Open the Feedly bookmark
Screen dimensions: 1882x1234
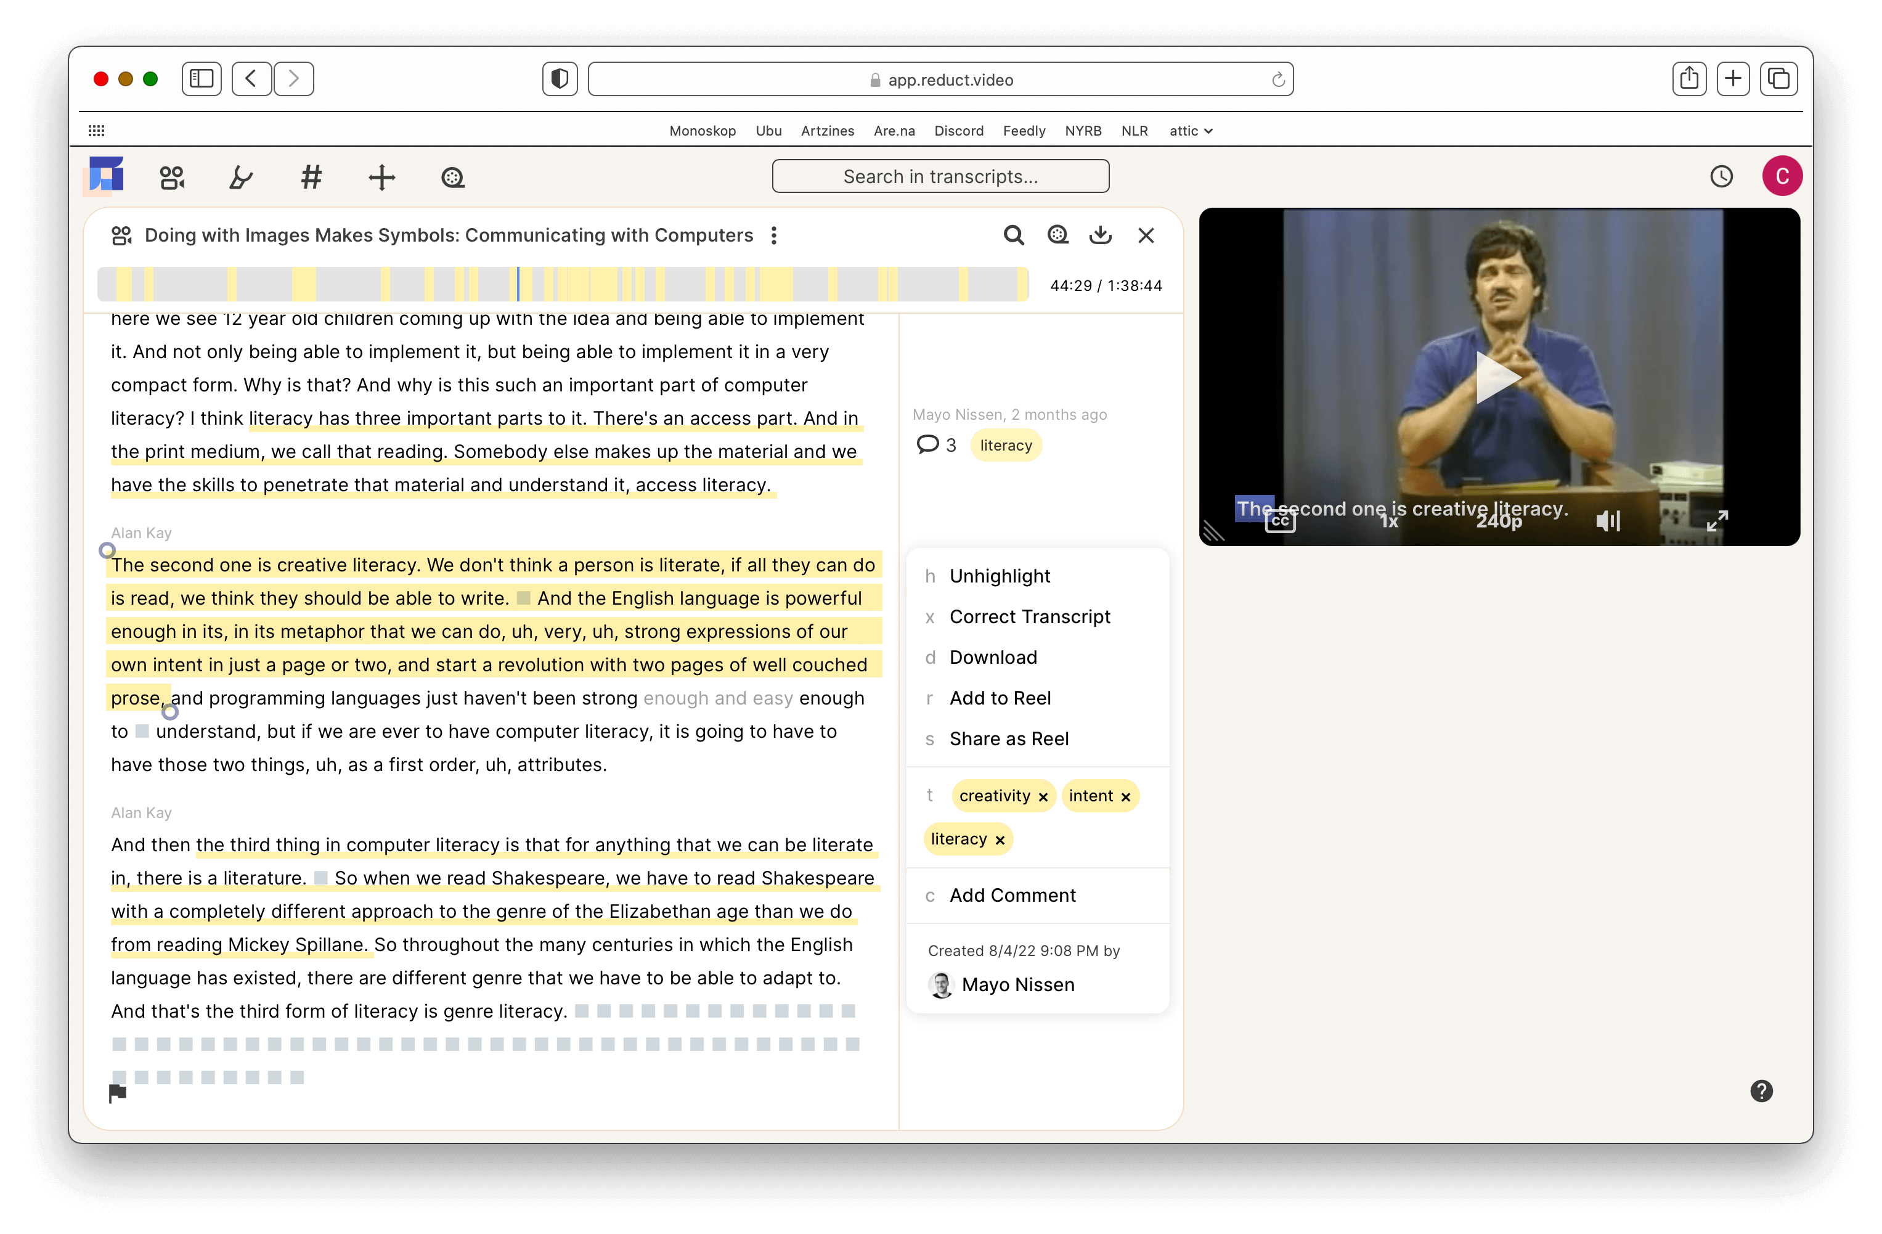pyautogui.click(x=1023, y=131)
